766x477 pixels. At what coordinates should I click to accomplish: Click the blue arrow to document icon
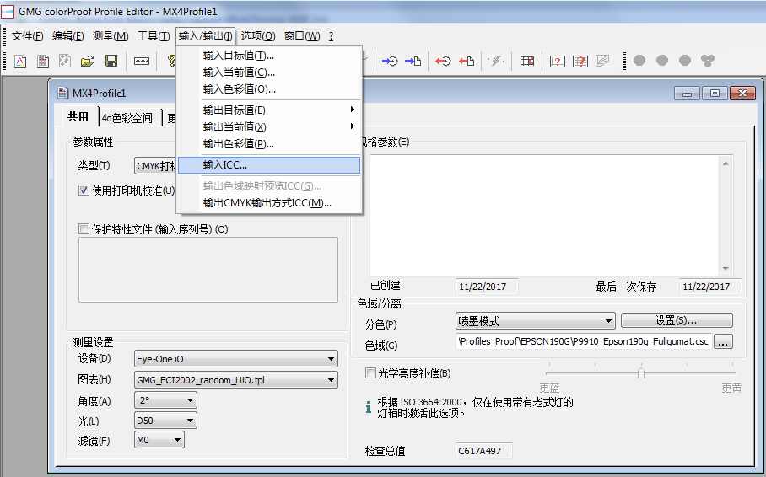413,61
